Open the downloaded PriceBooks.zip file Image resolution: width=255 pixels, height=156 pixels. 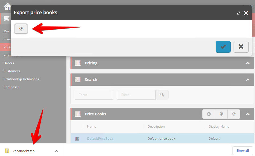click(23, 151)
